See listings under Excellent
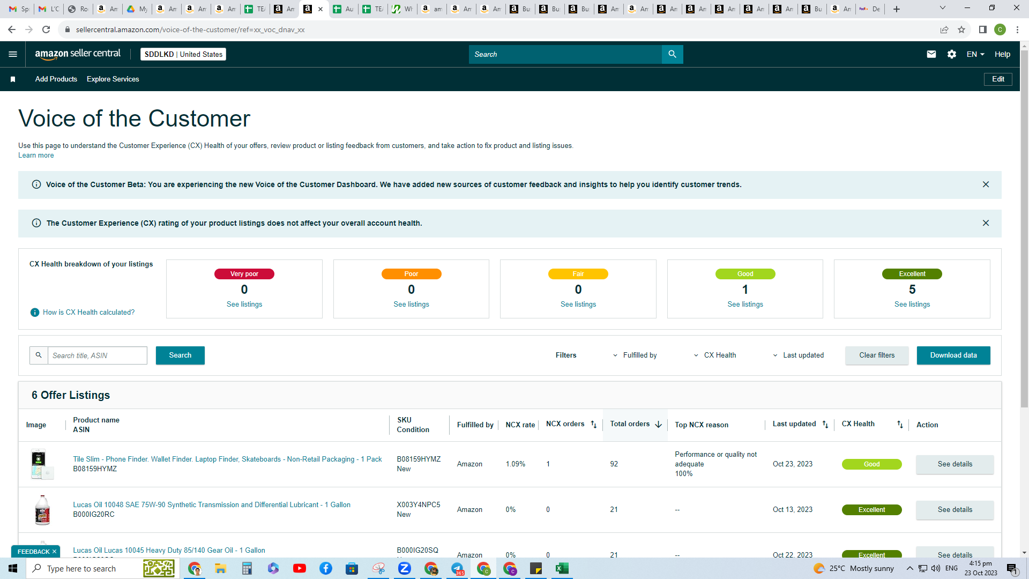The width and height of the screenshot is (1029, 579). [912, 305]
